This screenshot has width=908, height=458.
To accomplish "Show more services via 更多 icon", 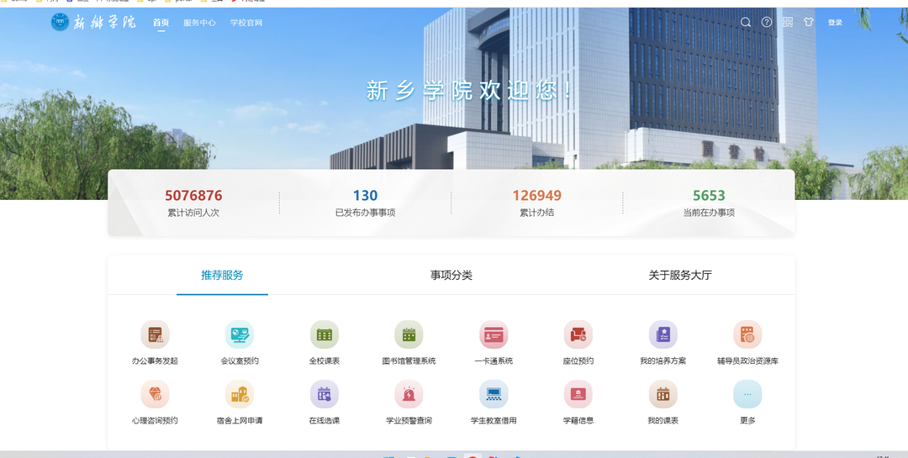I will 747,394.
